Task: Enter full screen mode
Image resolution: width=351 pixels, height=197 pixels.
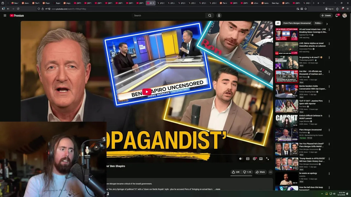Action: point(267,159)
